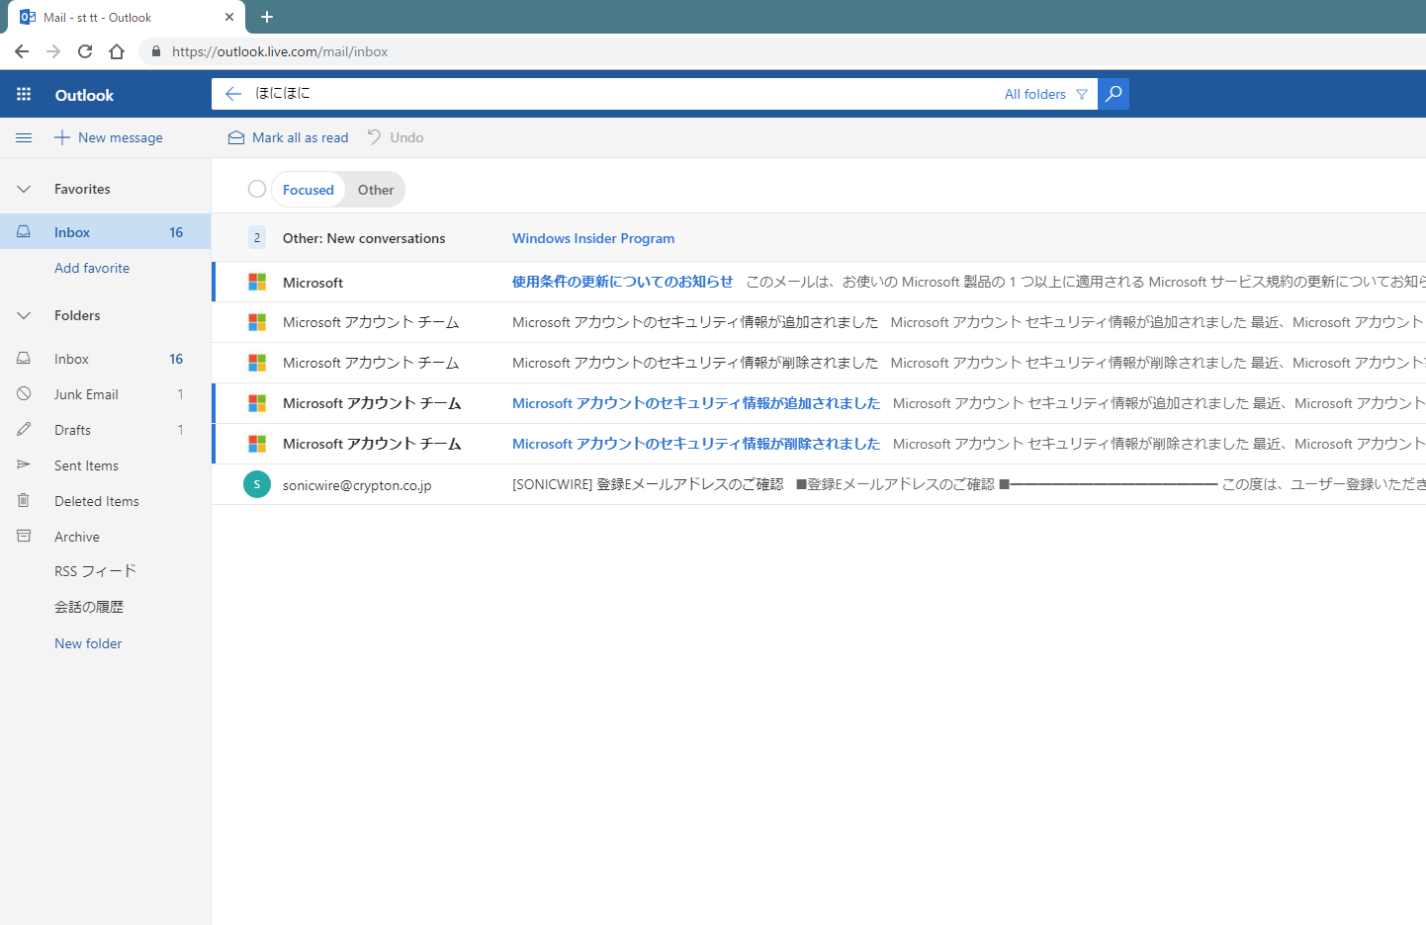Viewport: 1426px width, 925px height.
Task: Click the Favorites Inbox tray icon
Action: click(24, 232)
